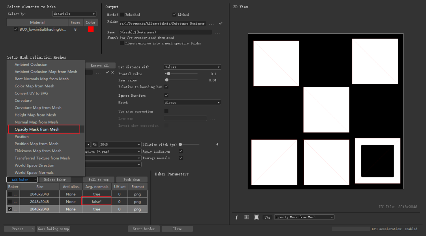
Task: Choose Thickness Map from Mesh
Action: pyautogui.click(x=38, y=151)
